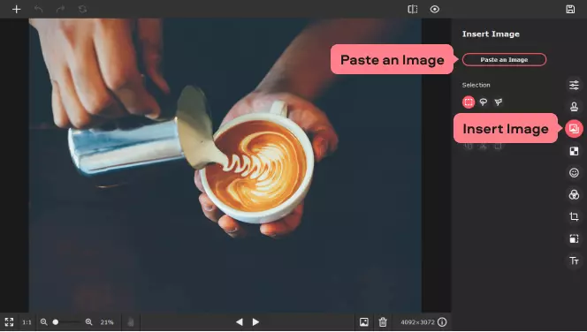Viewport: 587px width, 332px height.
Task: Open the checkerboard background tool
Action: point(574,151)
